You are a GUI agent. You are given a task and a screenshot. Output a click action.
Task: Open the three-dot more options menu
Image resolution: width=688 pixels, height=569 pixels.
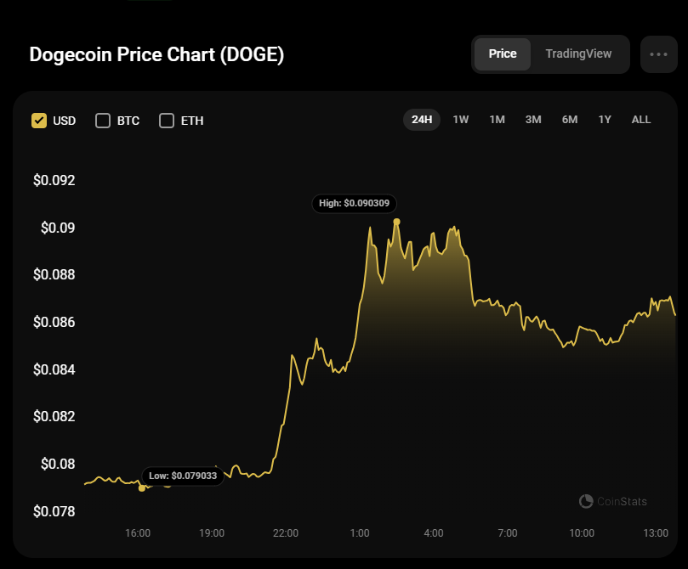point(658,54)
